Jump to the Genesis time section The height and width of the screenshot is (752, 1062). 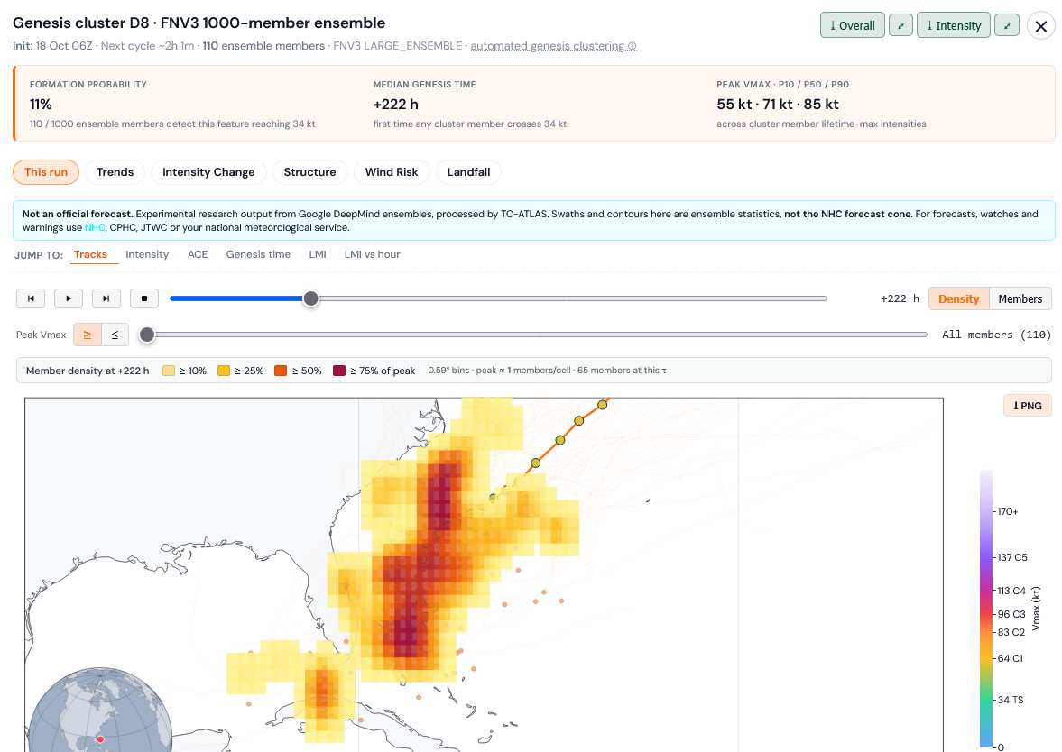tap(258, 254)
